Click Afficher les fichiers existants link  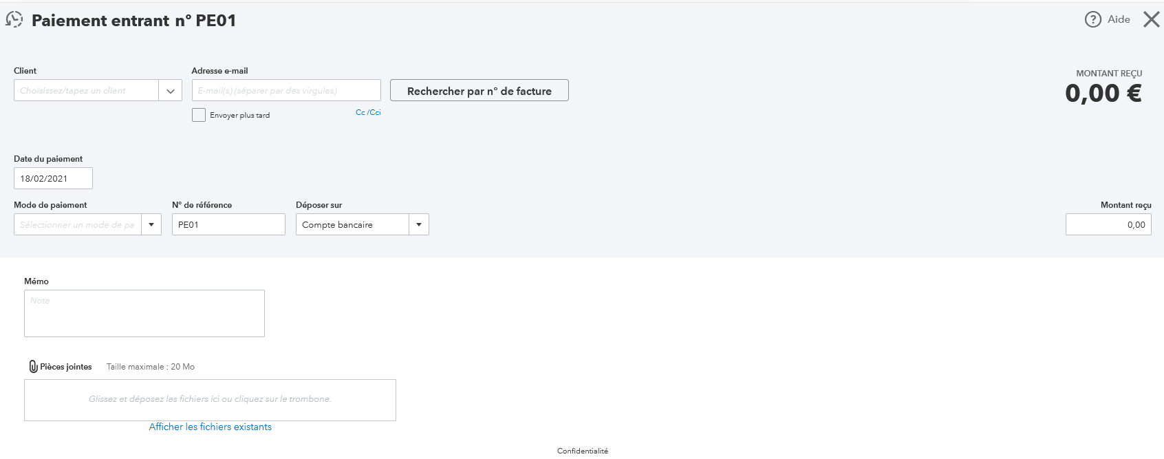coord(210,427)
